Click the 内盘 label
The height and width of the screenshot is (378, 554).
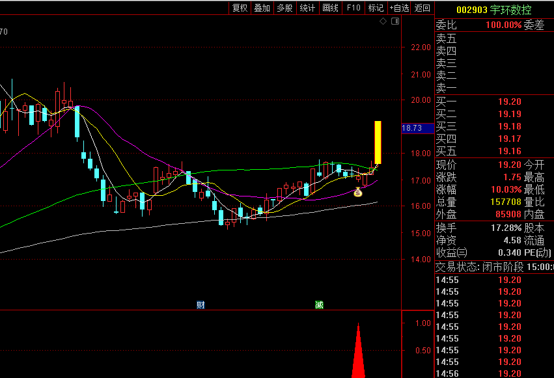(534, 214)
